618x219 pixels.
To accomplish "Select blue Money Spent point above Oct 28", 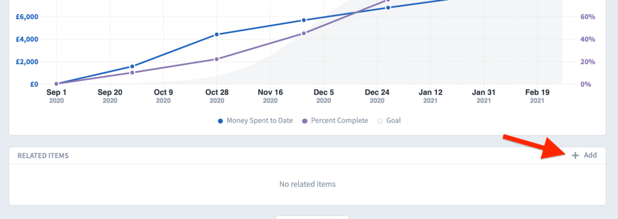I will tap(217, 34).
